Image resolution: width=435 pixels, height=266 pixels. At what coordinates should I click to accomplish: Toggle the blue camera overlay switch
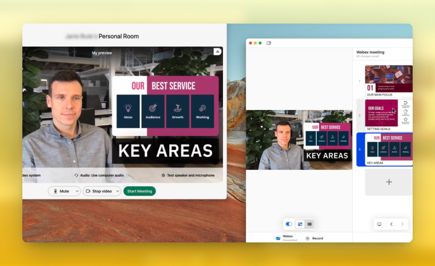click(289, 224)
